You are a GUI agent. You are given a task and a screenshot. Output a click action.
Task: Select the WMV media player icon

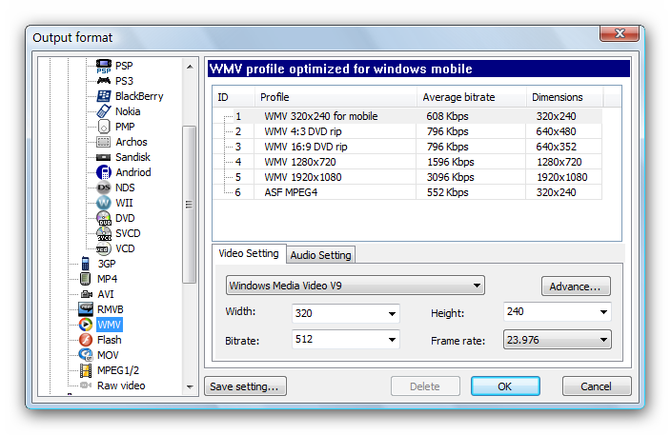click(86, 325)
